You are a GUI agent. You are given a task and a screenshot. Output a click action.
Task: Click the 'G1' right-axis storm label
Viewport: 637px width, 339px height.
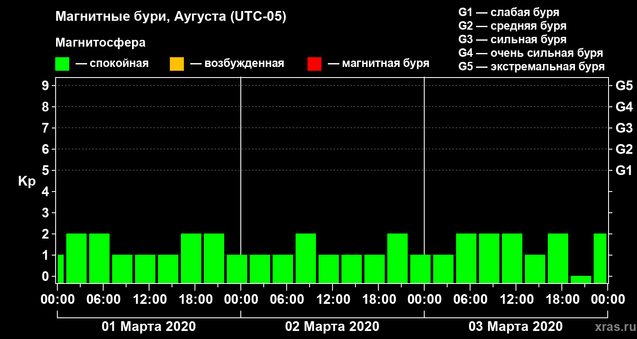pos(624,170)
